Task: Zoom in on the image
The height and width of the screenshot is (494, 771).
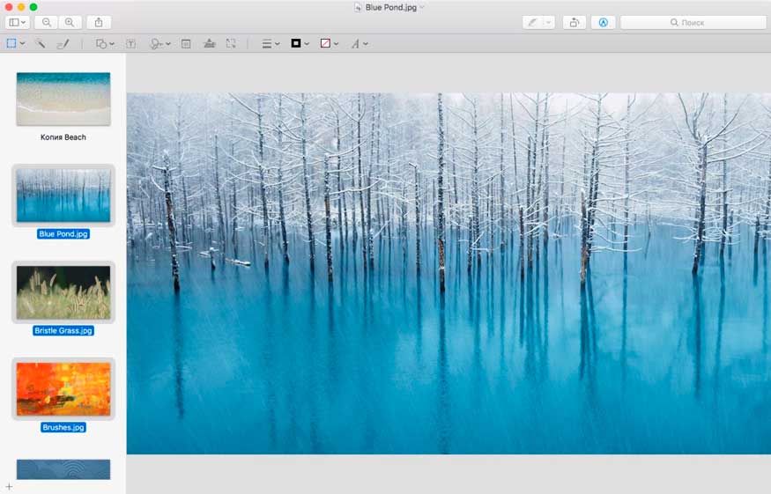Action: click(x=70, y=22)
